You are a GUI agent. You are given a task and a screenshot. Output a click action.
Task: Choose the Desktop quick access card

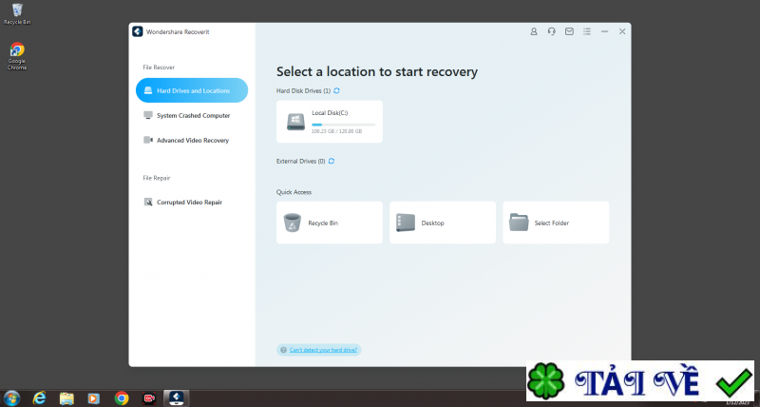point(443,223)
